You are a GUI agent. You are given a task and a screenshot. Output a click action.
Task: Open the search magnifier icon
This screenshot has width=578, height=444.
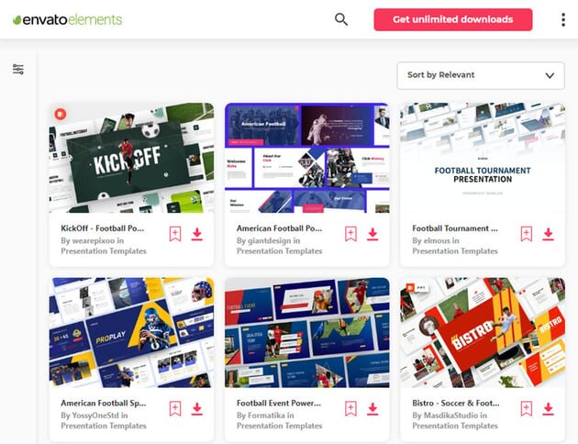tap(341, 19)
